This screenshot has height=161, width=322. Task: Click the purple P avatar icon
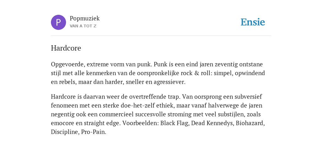(x=58, y=22)
